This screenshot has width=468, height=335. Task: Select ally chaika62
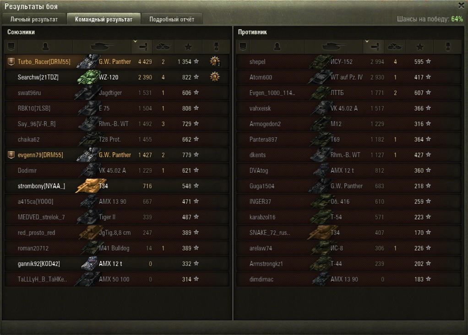tap(29, 139)
